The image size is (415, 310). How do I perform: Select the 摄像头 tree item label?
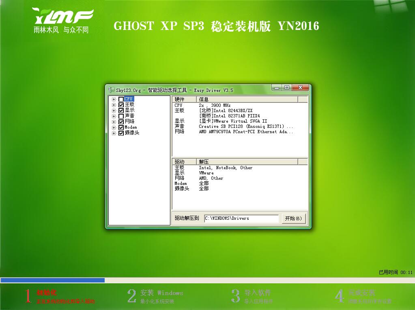pos(132,133)
